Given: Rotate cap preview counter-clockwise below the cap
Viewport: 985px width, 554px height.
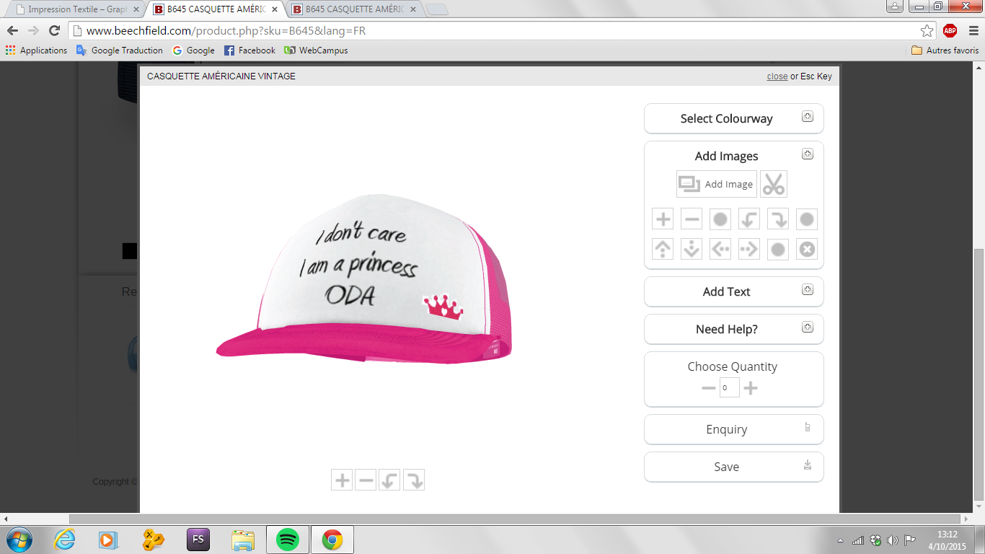Looking at the screenshot, I should click(389, 480).
